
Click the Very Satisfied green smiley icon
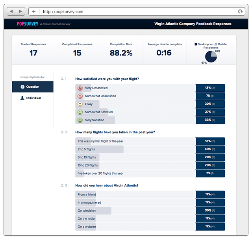pos(80,120)
